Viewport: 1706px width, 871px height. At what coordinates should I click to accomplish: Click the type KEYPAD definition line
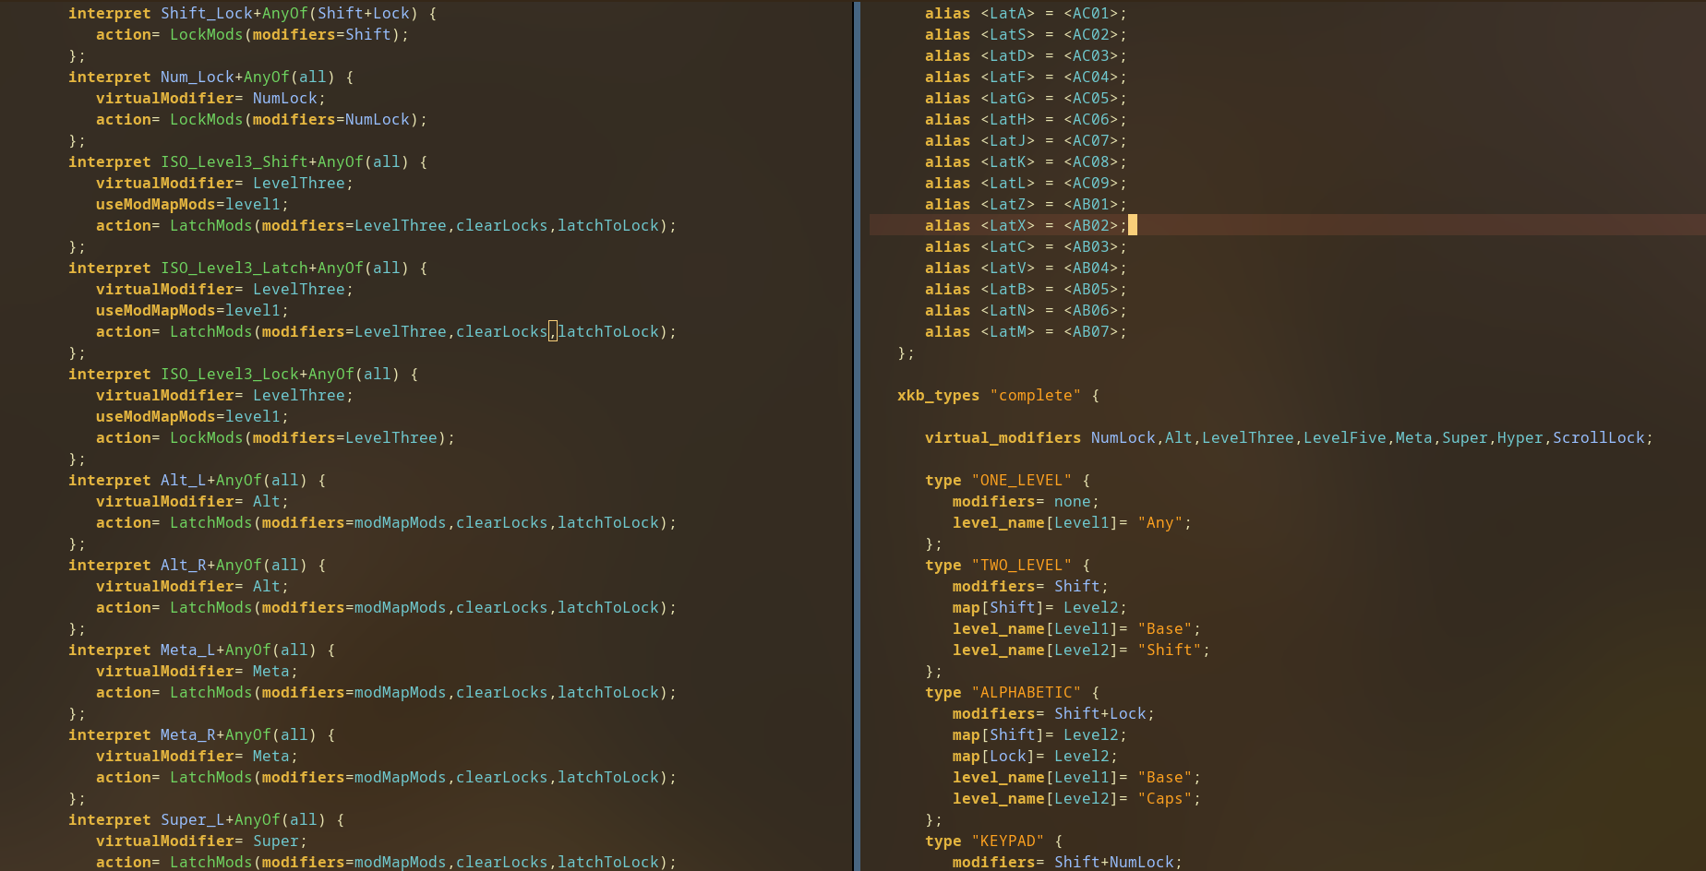(x=992, y=841)
